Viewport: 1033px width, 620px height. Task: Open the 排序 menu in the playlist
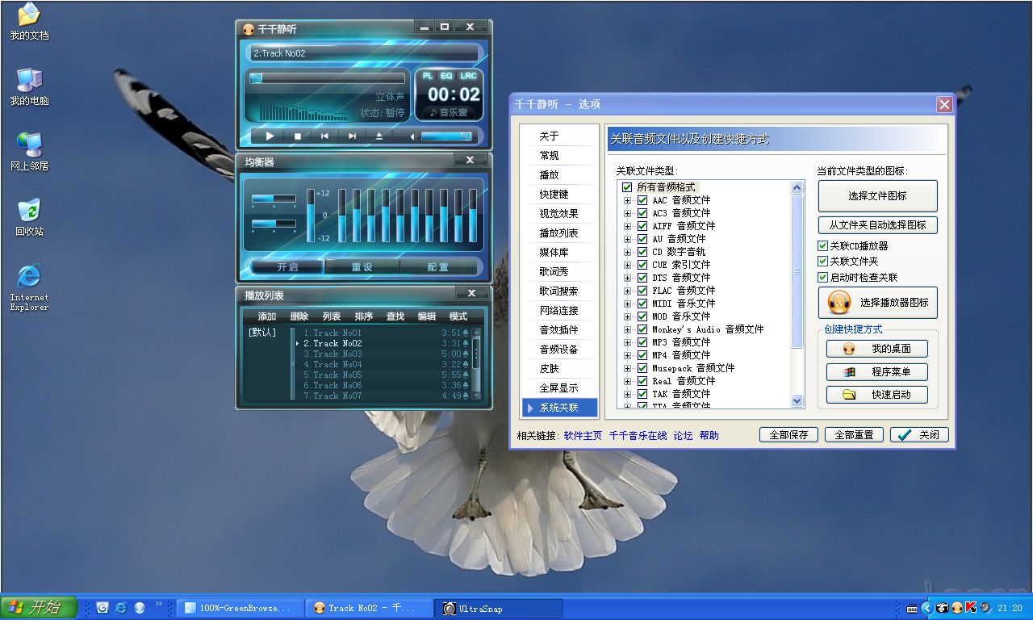click(363, 316)
